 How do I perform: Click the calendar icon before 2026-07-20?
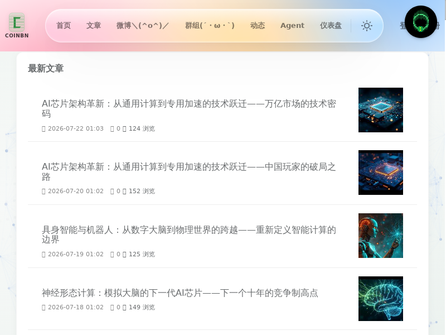(43, 192)
